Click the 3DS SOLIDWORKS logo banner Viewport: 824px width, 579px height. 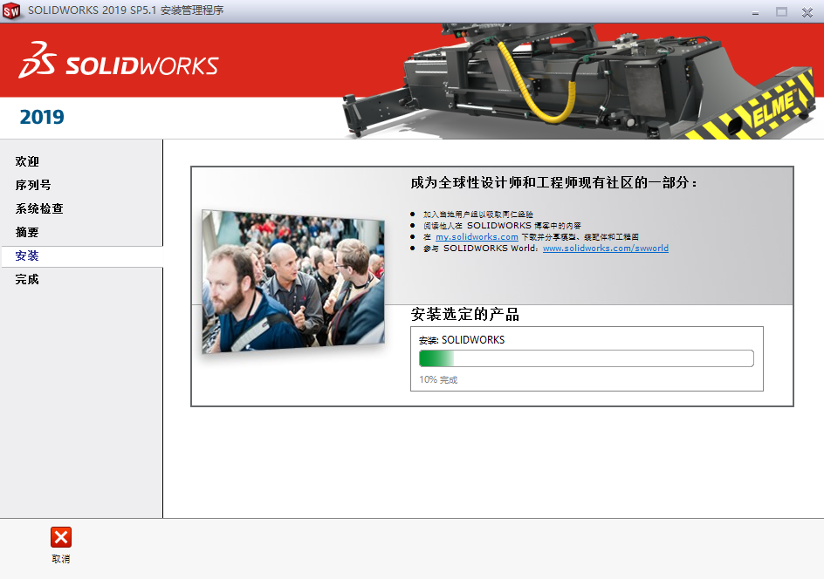click(x=118, y=62)
